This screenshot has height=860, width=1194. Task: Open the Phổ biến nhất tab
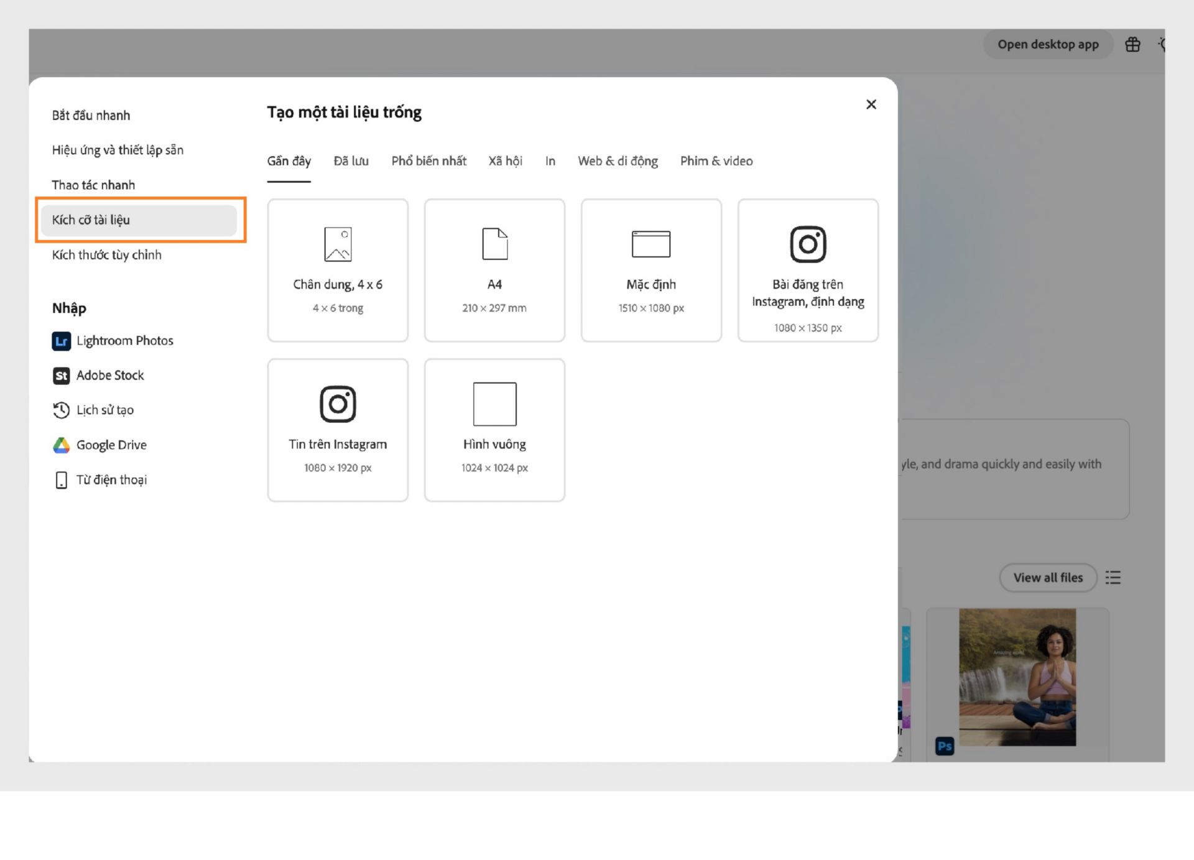(x=428, y=161)
